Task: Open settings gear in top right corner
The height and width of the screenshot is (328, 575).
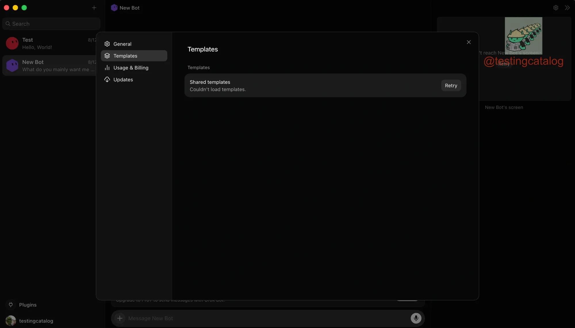Action: point(556,8)
